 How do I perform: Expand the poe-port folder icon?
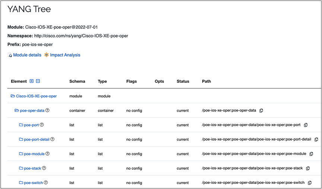(21, 125)
